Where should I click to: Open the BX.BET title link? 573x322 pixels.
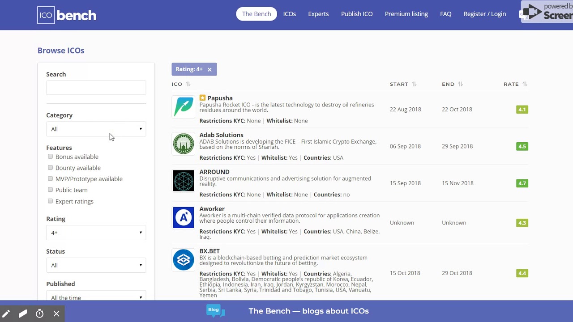(x=210, y=251)
